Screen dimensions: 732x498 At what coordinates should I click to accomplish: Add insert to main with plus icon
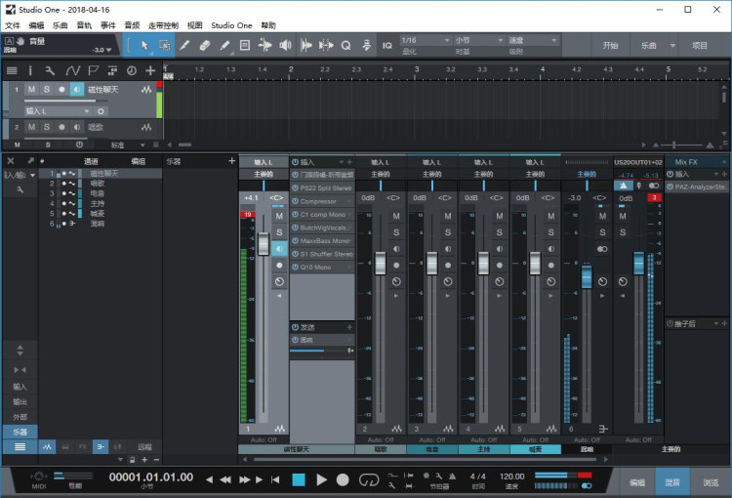pyautogui.click(x=724, y=174)
